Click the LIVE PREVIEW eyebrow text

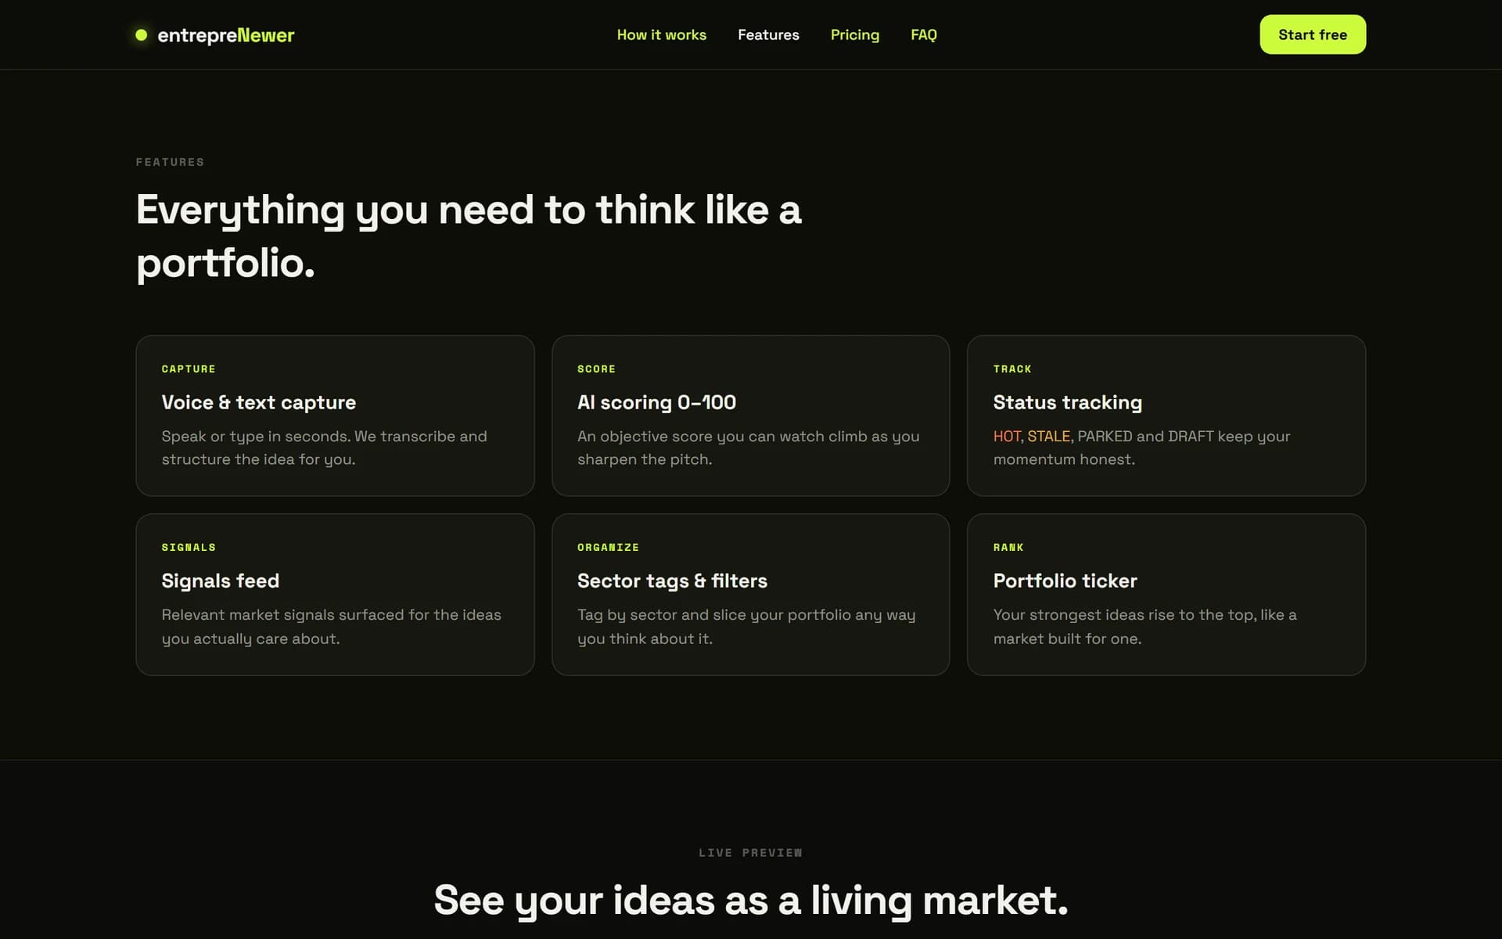pyautogui.click(x=750, y=853)
